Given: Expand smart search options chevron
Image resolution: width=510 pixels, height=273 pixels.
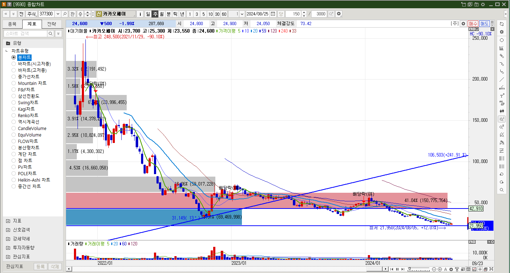Looking at the screenshot, I should tap(59, 33).
